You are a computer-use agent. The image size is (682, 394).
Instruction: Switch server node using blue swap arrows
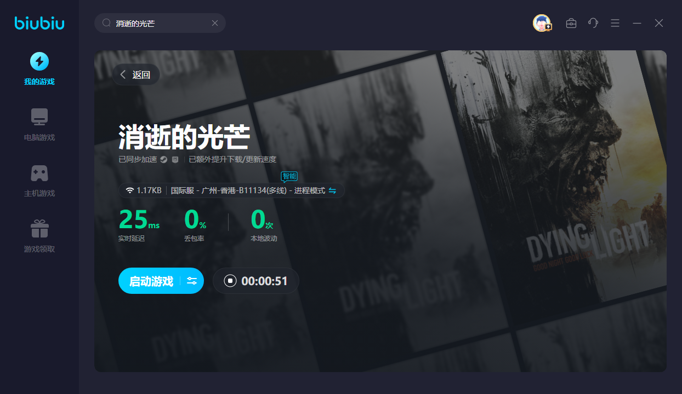tap(332, 190)
